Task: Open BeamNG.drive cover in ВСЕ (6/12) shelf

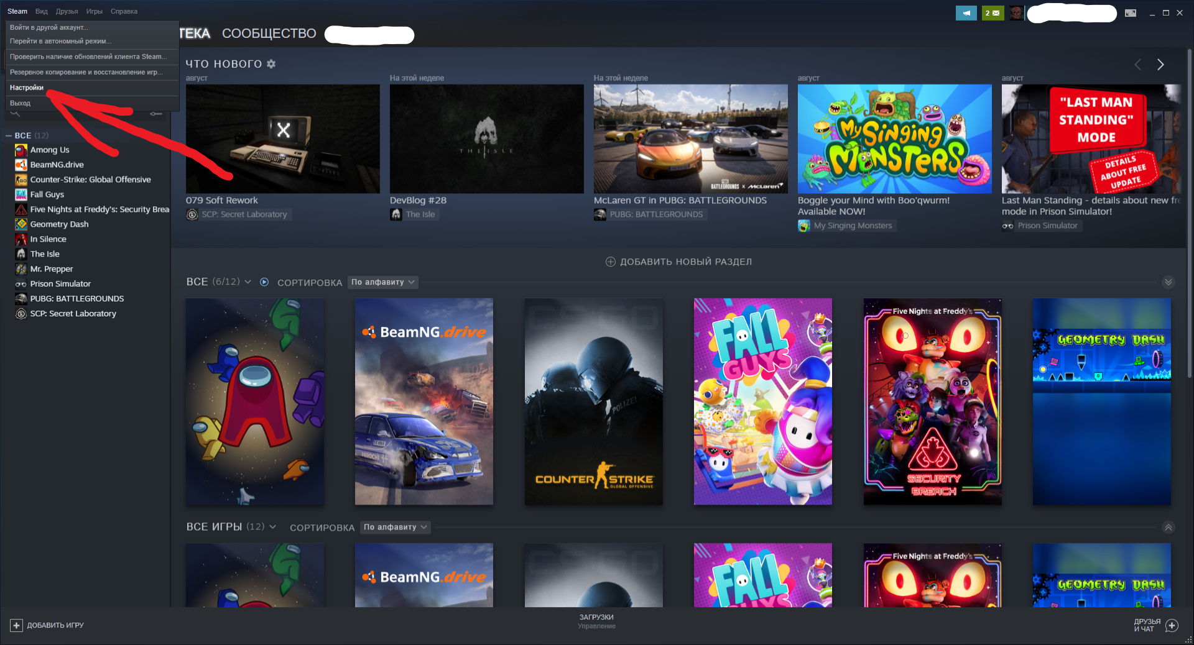Action: coord(424,401)
